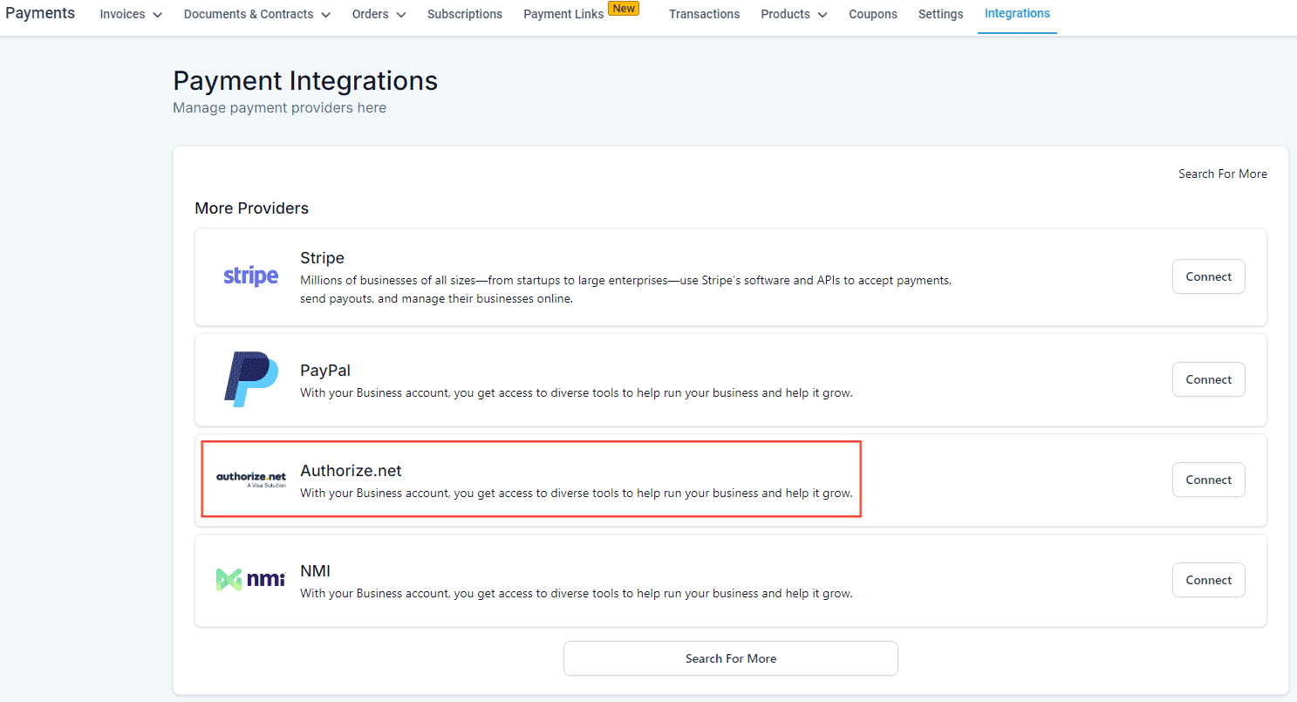Viewport: 1297px width, 702px height.
Task: Select the Integrations tab
Action: click(x=1017, y=14)
